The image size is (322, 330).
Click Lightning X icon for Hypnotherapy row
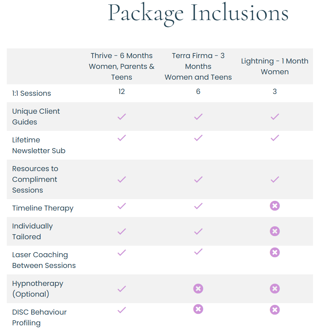tap(275, 289)
